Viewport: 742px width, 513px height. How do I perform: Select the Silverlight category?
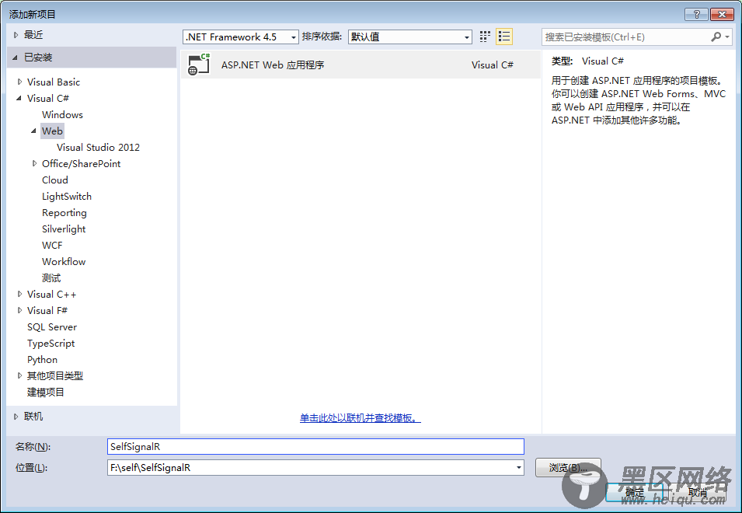(64, 229)
